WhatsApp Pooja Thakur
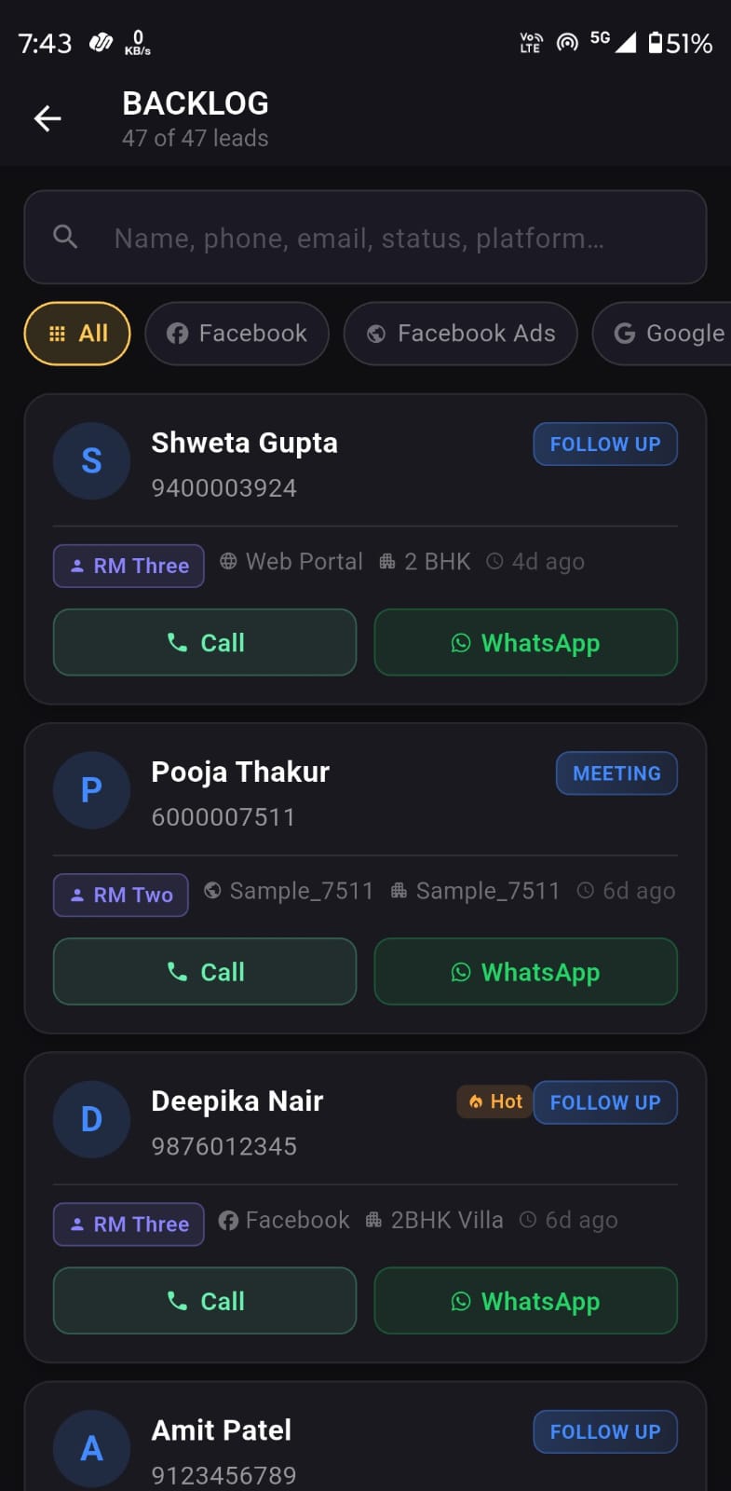The image size is (731, 1491). (525, 972)
